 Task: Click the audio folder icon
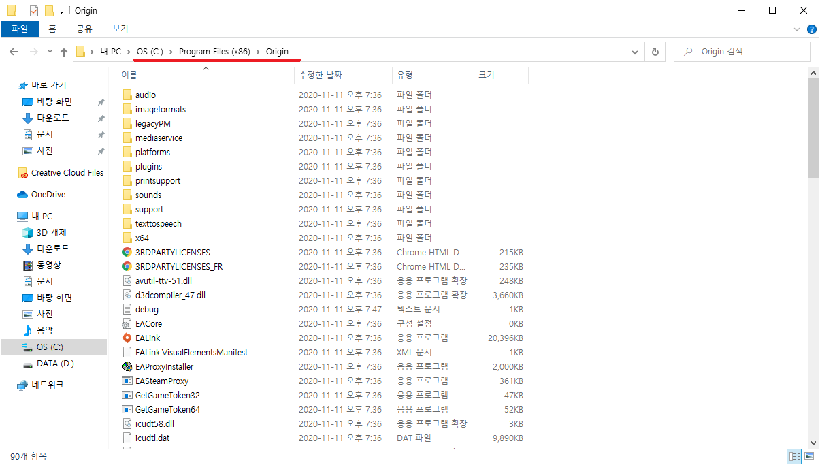pos(127,95)
